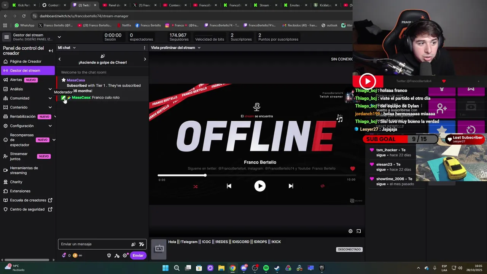The width and height of the screenshot is (487, 274).
Task: Open the emote picker in message box
Action: [x=134, y=244]
